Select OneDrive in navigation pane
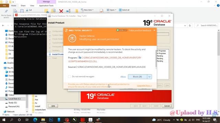 (9, 63)
